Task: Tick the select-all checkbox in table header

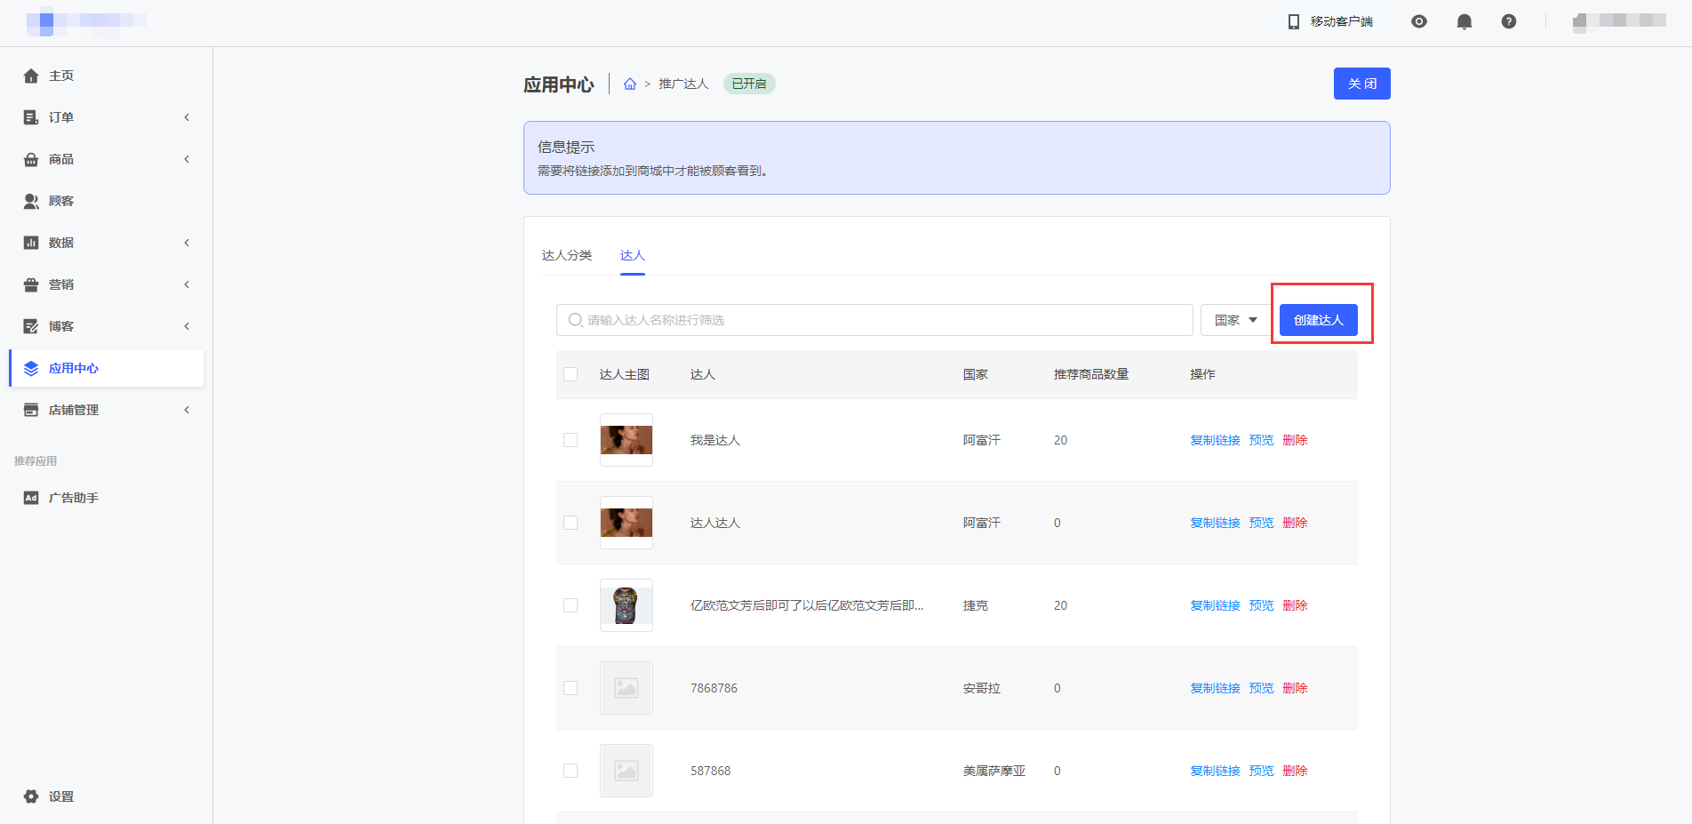Action: pos(571,374)
